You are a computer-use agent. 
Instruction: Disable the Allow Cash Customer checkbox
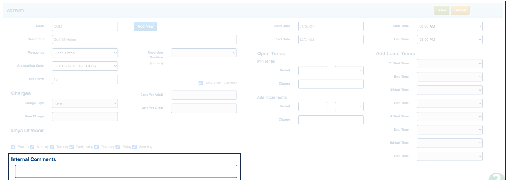click(x=201, y=83)
